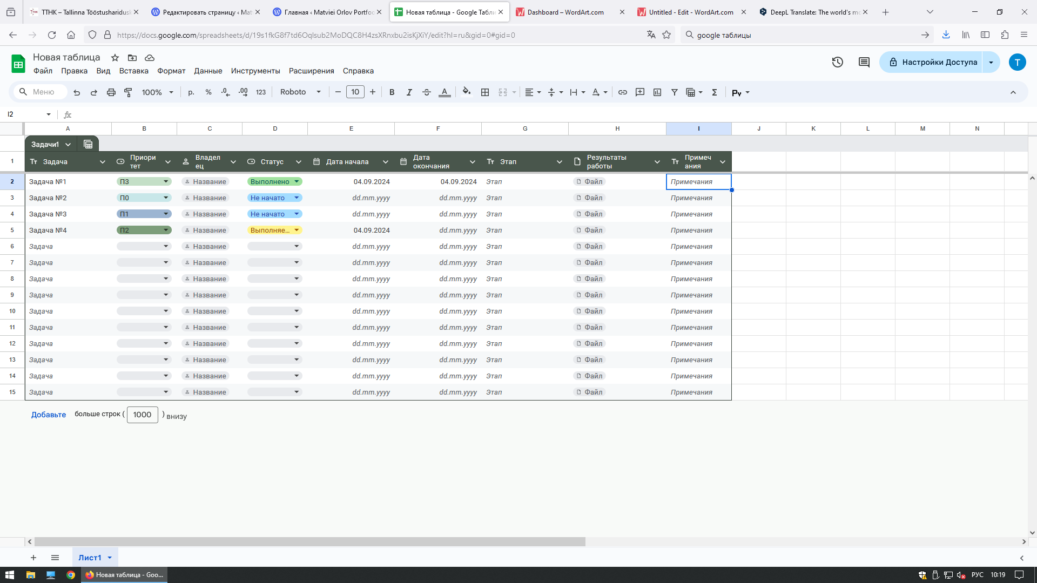Open the fill color paint bucket
This screenshot has width=1037, height=583.
coord(467,92)
